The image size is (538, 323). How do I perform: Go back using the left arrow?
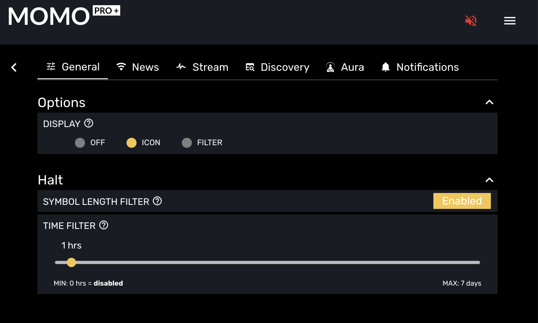click(x=14, y=67)
